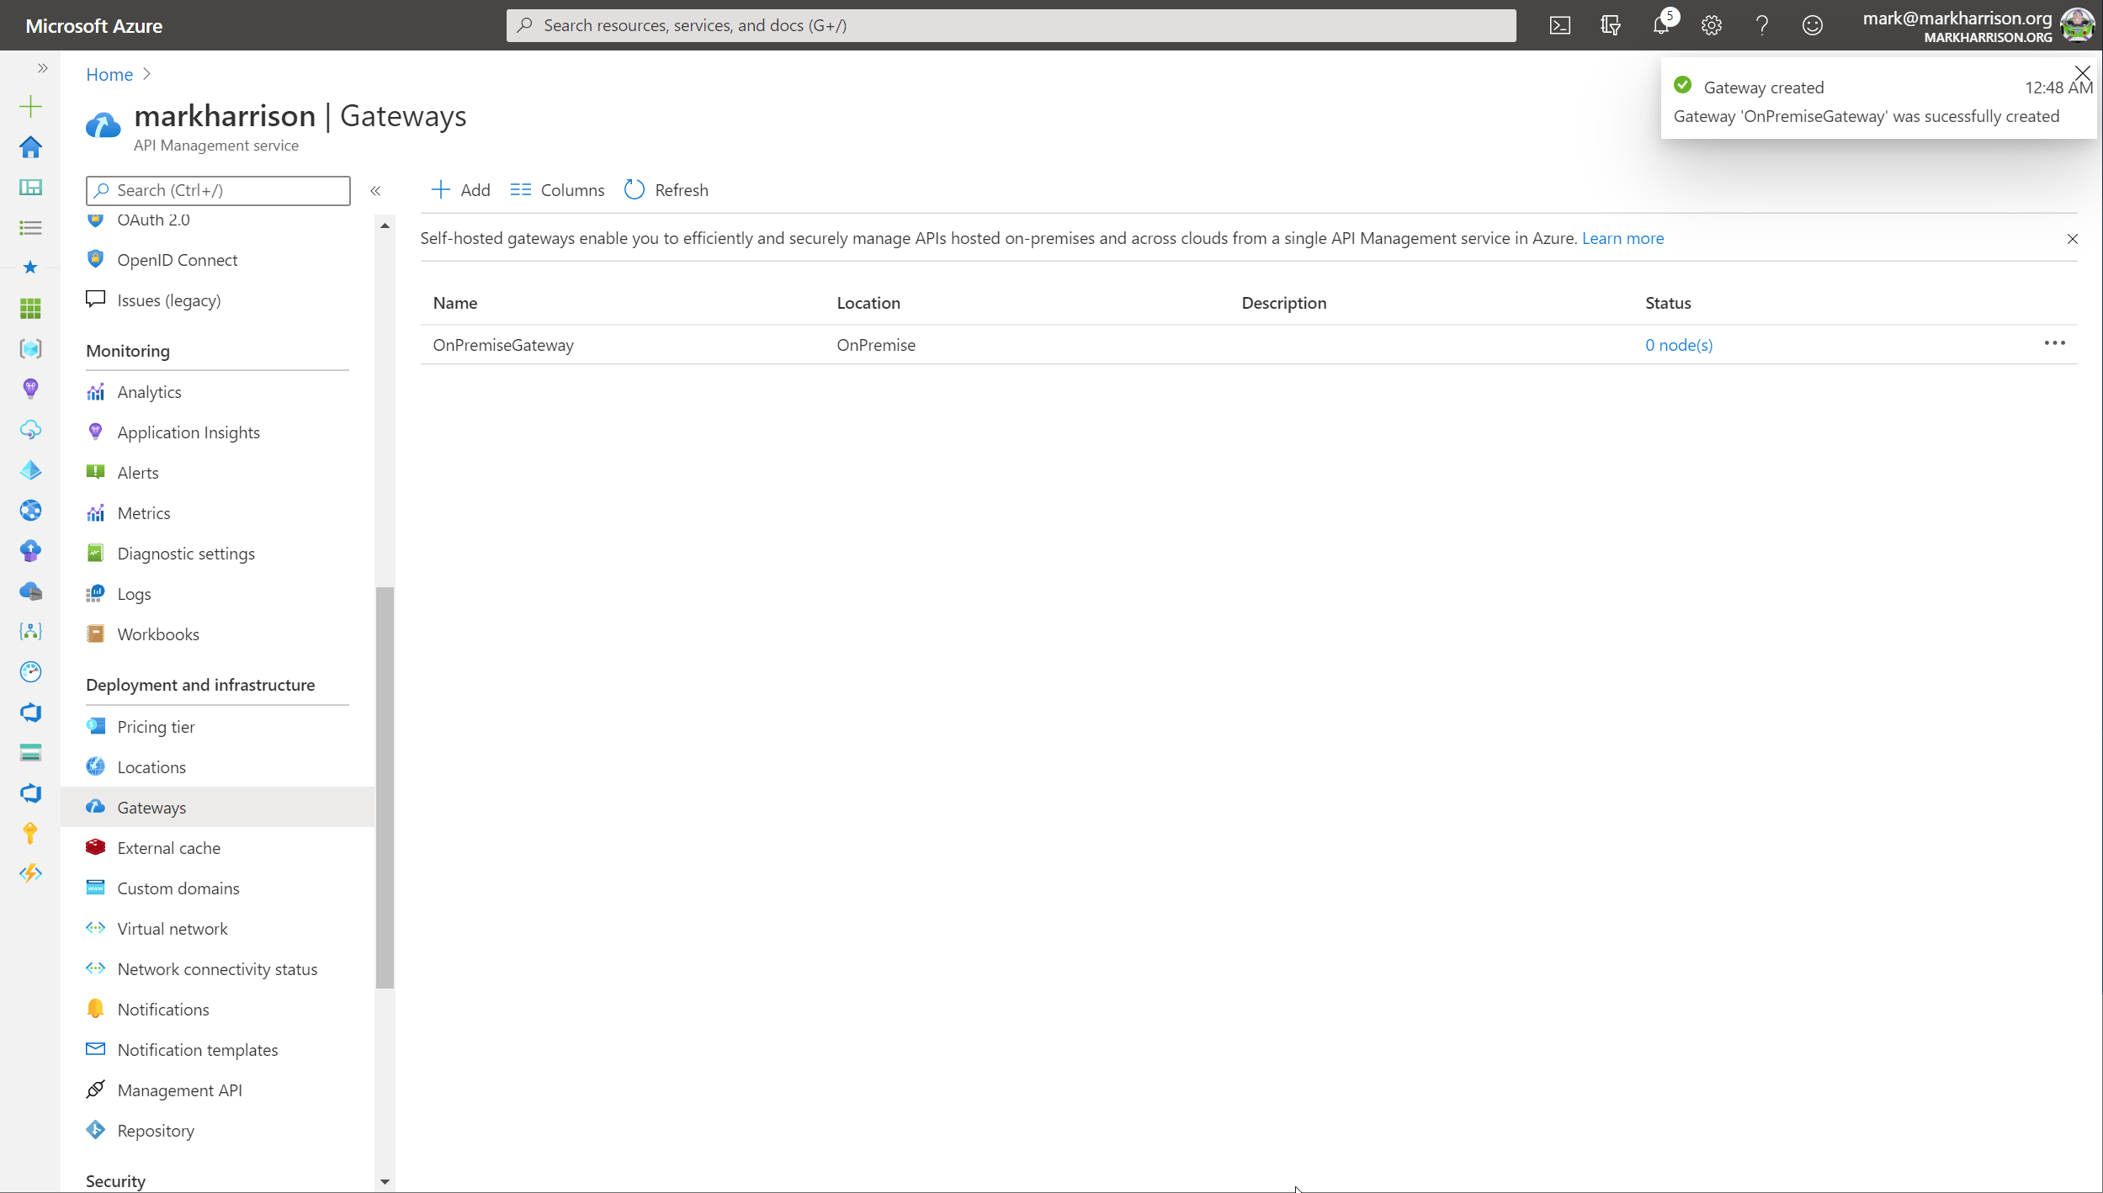
Task: Close the Gateway created notification
Action: click(x=2082, y=73)
